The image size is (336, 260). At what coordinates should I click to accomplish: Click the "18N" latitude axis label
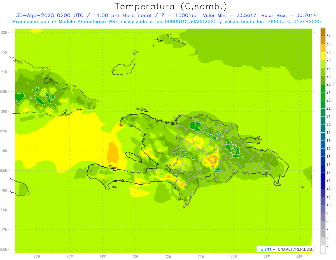coord(4,190)
